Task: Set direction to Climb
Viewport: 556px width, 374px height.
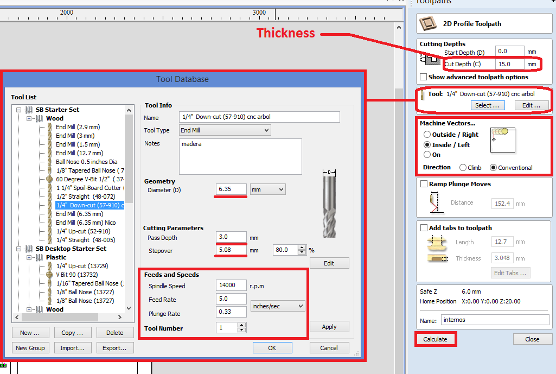Action: click(x=463, y=168)
